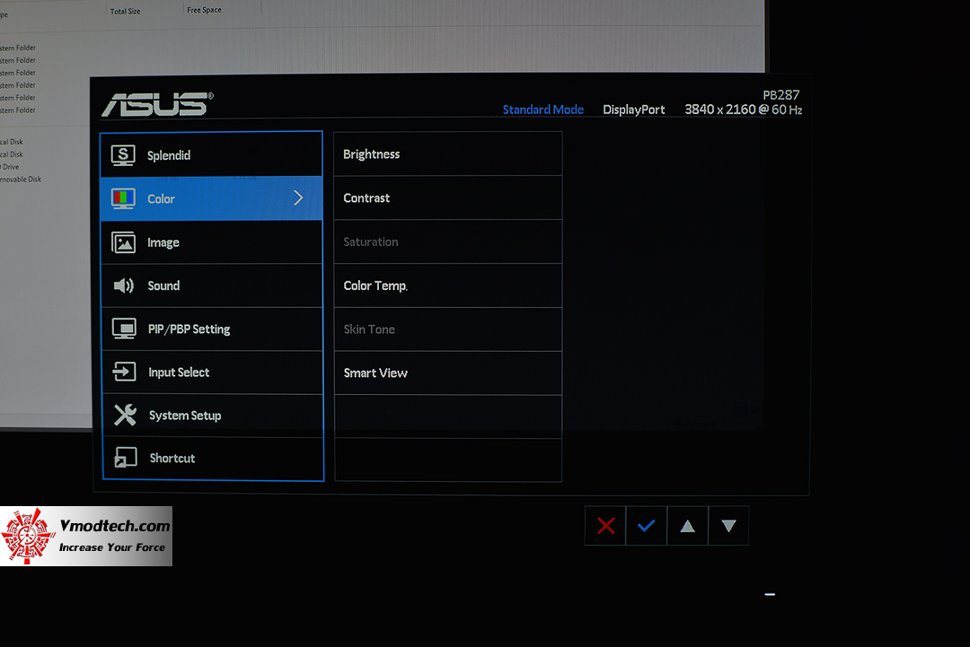970x647 pixels.
Task: Expand the Color submenu chevron
Action: tap(298, 197)
